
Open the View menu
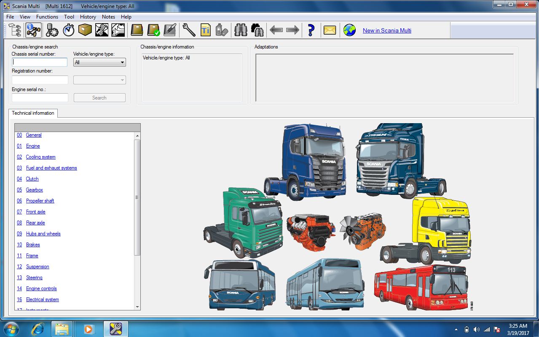point(25,17)
